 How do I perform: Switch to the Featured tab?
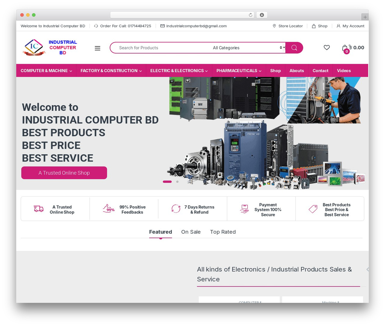[x=161, y=232]
